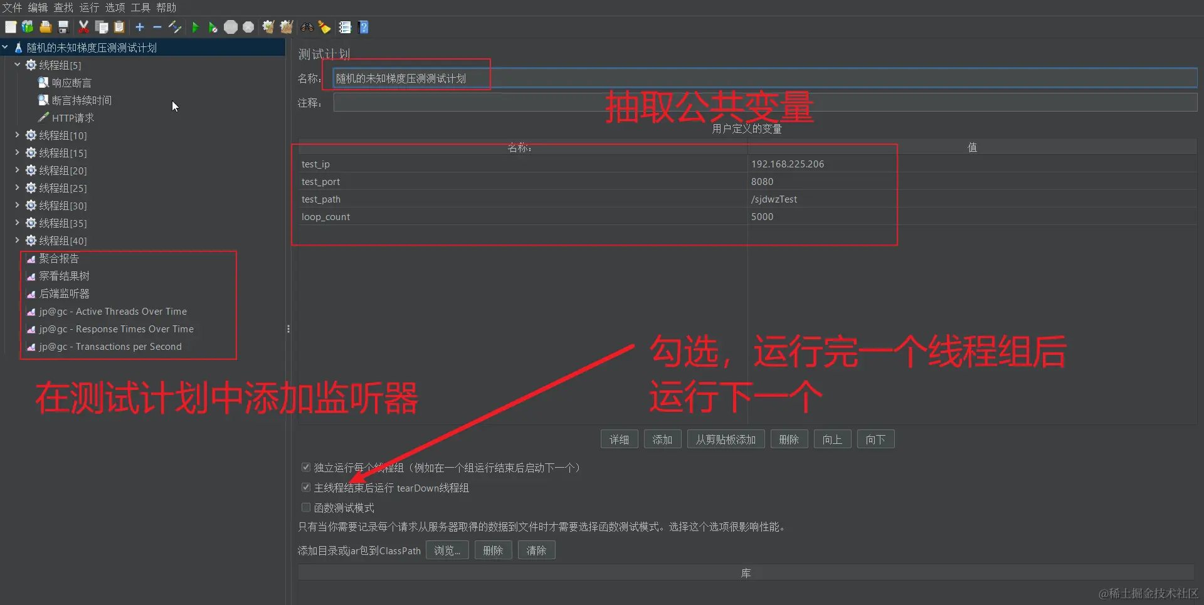The image size is (1204, 605).
Task: Expand the 线程组[10] tree node
Action: 18,135
